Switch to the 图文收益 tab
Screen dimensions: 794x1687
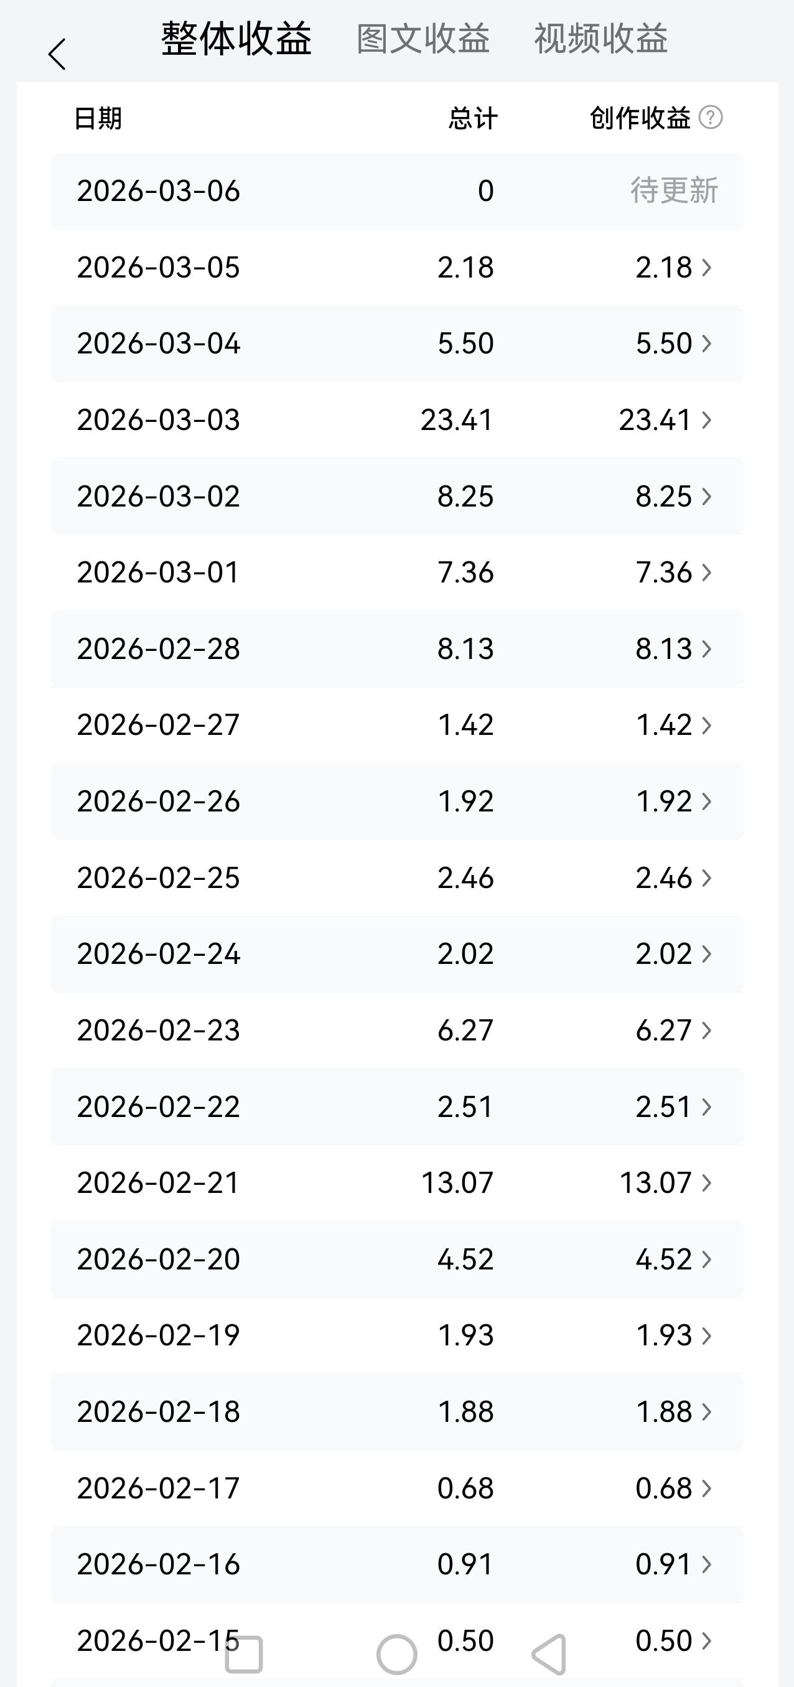[423, 39]
